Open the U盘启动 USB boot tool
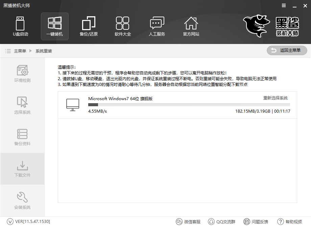 20,26
